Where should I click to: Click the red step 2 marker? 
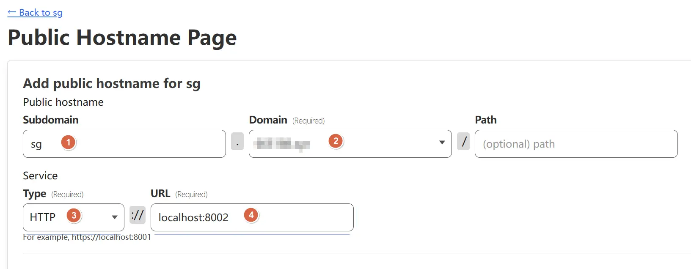click(x=336, y=141)
